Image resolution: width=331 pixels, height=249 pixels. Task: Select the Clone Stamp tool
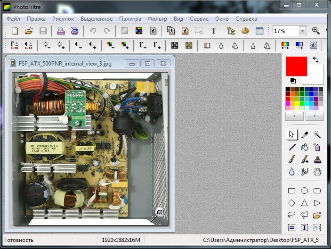[x=317, y=159]
